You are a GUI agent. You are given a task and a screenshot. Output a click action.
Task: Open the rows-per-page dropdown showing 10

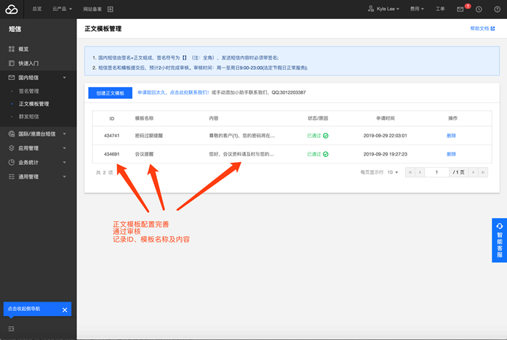(393, 172)
